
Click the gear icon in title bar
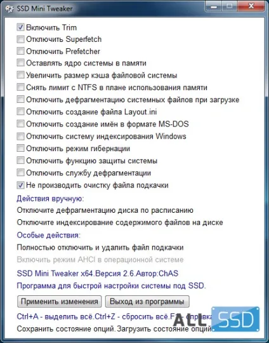(x=10, y=9)
